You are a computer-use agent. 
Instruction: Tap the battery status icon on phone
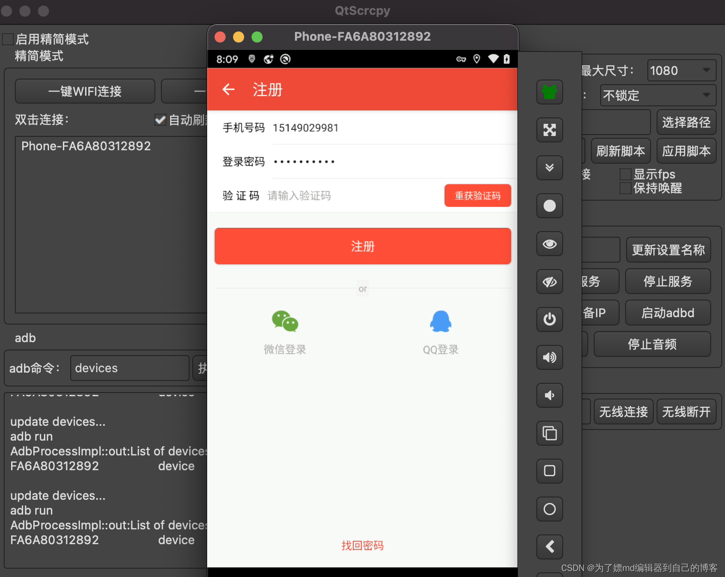coord(507,59)
